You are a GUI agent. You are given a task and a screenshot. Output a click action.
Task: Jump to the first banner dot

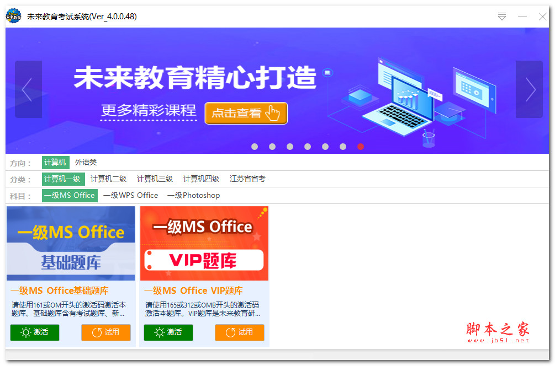[255, 147]
